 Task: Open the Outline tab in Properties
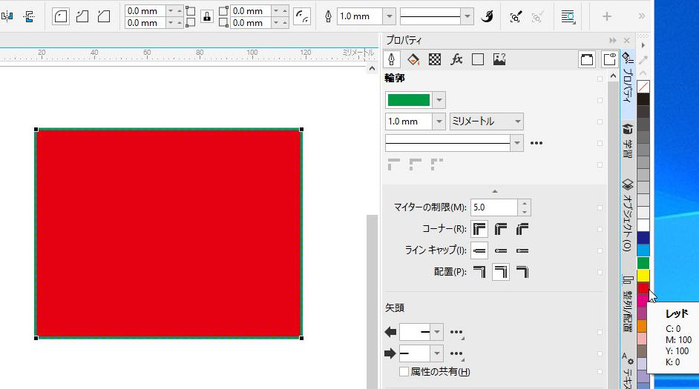coord(391,59)
